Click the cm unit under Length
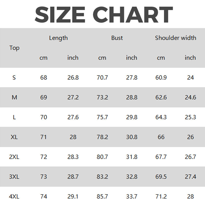 click(44, 58)
